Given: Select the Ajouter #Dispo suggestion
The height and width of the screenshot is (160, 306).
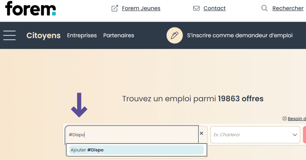Looking at the screenshot, I should [136, 150].
